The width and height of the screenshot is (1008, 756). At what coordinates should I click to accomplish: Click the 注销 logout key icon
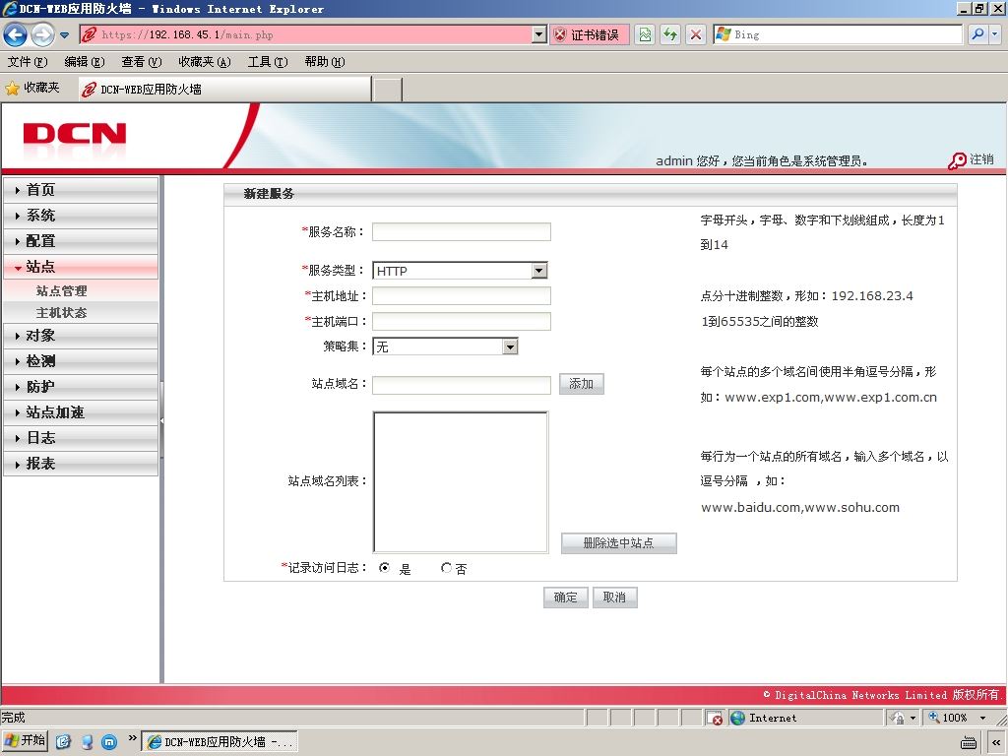pos(957,160)
